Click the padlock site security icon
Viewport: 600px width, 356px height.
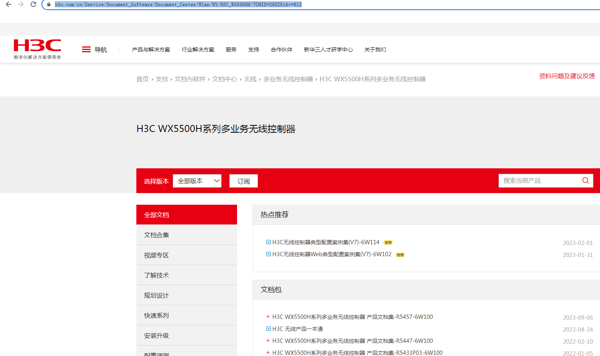pyautogui.click(x=49, y=4)
